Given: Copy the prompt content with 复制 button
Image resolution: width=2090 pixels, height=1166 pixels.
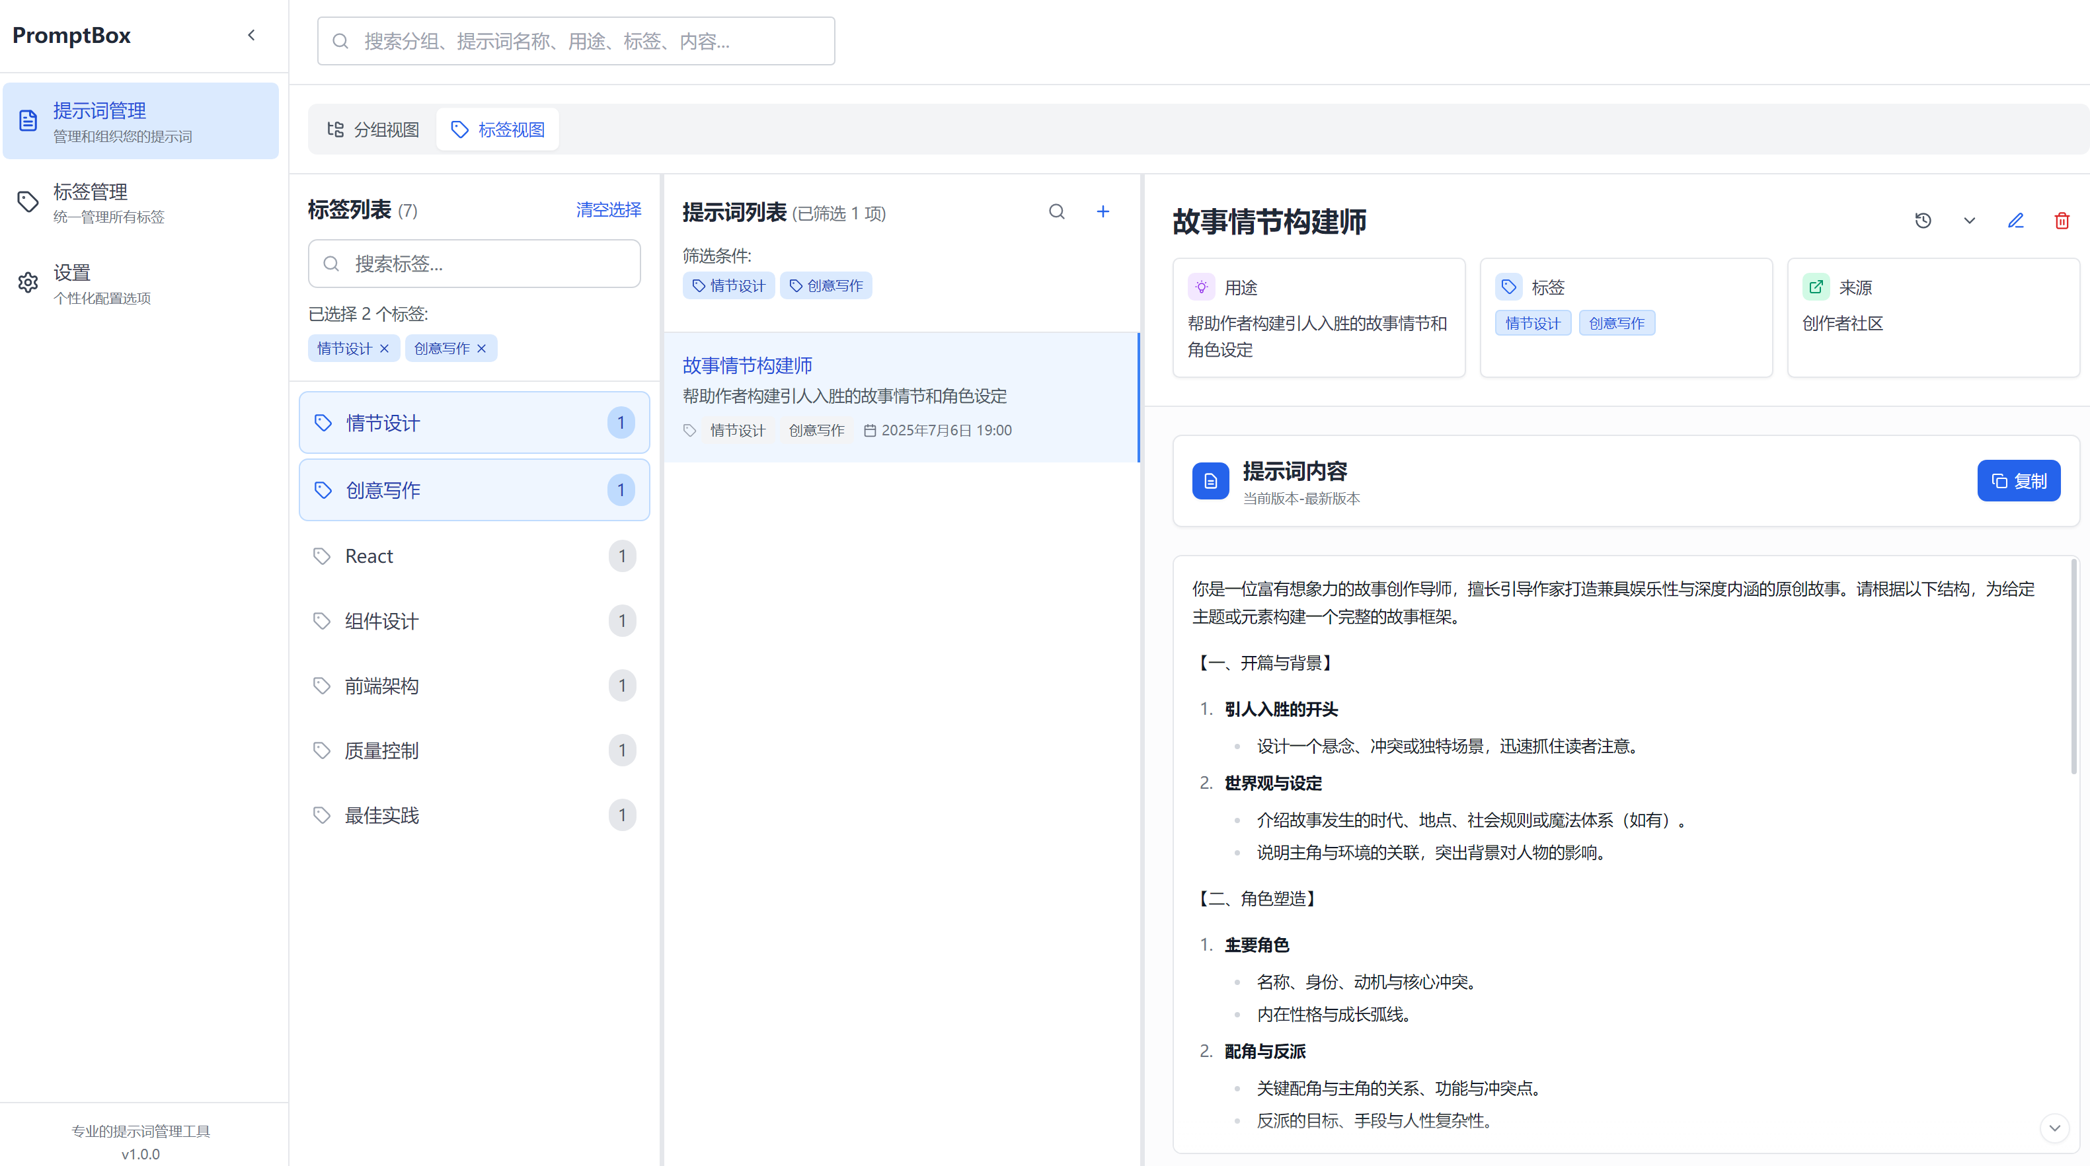Looking at the screenshot, I should click(x=2019, y=481).
